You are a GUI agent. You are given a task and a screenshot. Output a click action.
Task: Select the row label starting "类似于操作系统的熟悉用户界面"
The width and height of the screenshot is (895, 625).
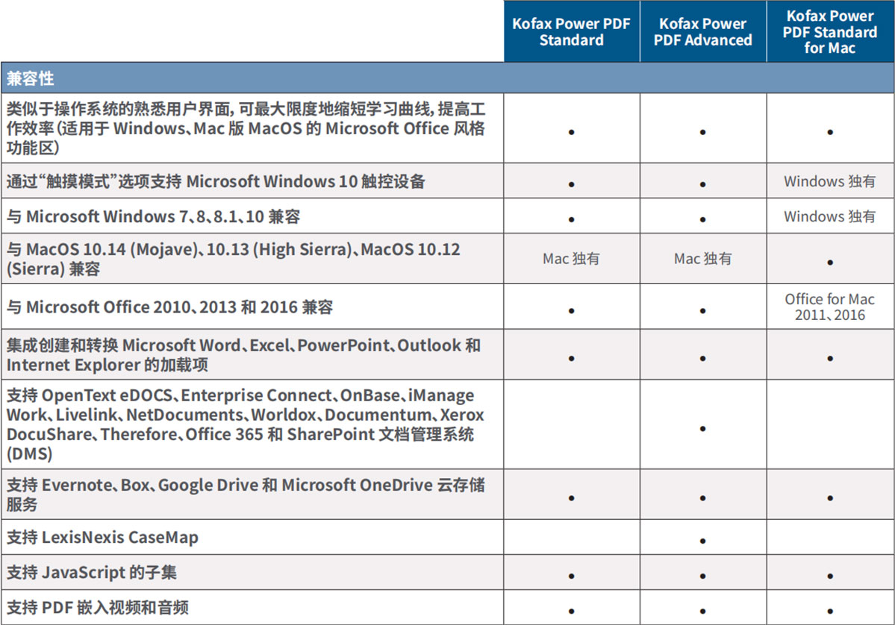pos(246,128)
